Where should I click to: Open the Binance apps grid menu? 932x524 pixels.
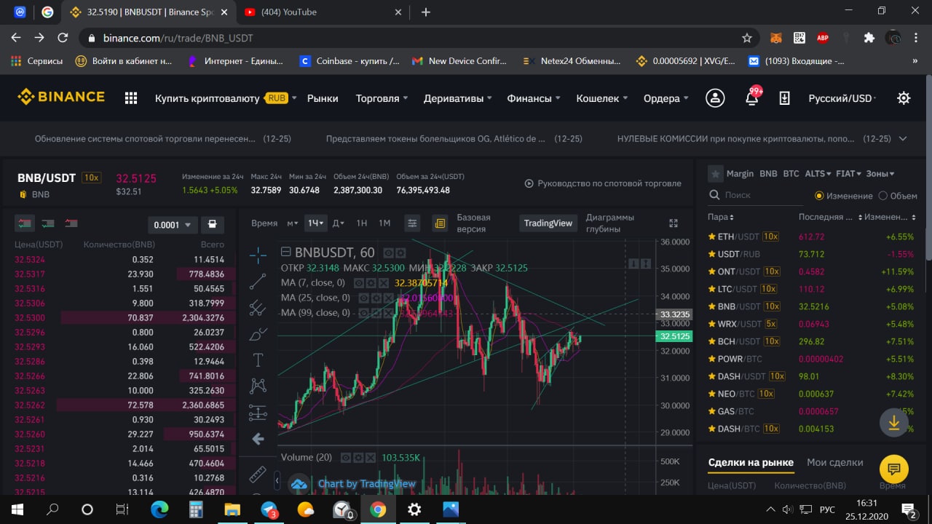coord(131,98)
